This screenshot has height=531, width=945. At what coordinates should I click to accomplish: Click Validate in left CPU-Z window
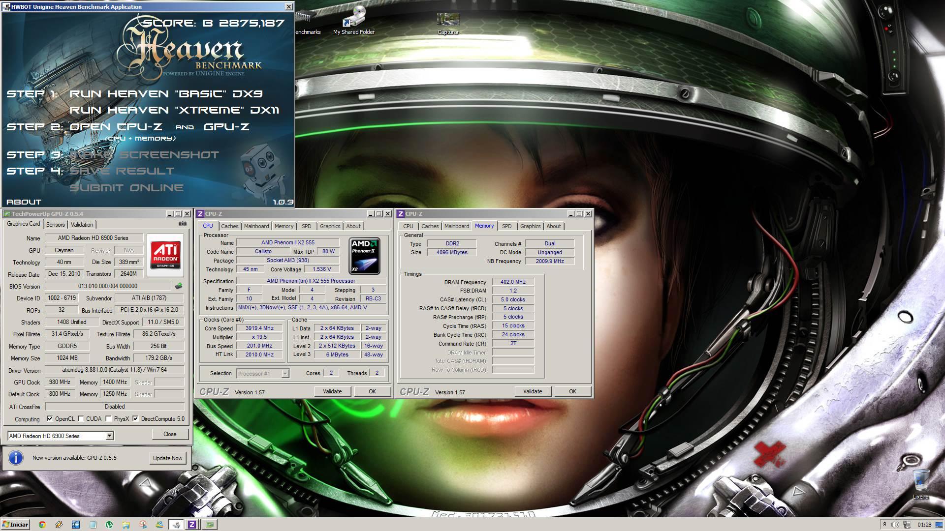tap(332, 391)
